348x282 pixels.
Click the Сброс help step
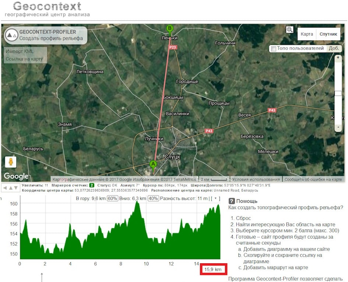click(x=243, y=218)
